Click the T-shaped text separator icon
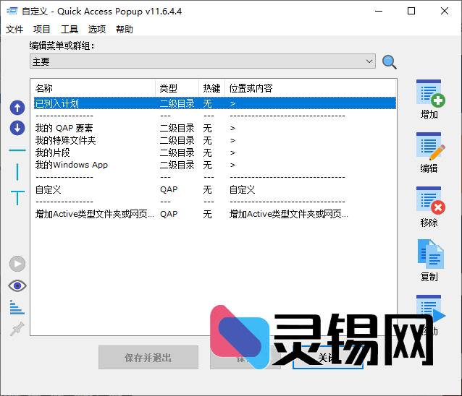Image resolution: width=462 pixels, height=396 pixels. pos(17,197)
